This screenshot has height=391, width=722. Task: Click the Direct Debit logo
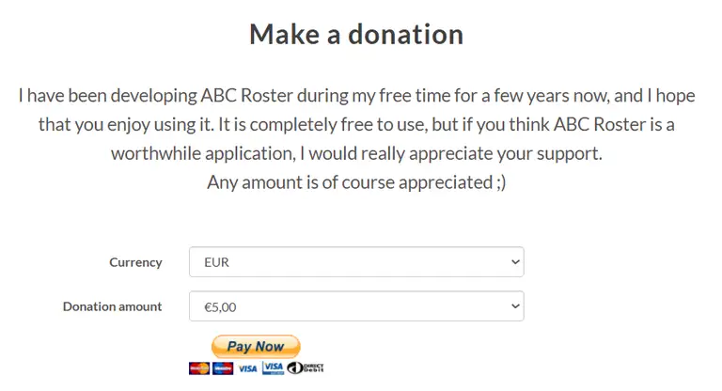(306, 368)
